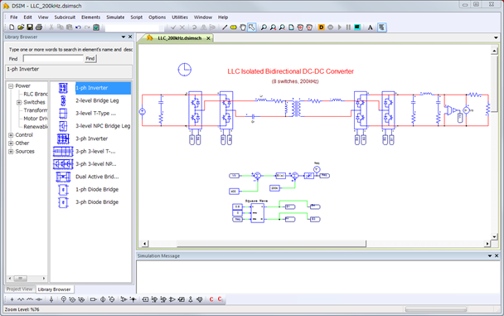Open the Script menu
This screenshot has width=504, height=316.
click(x=136, y=17)
